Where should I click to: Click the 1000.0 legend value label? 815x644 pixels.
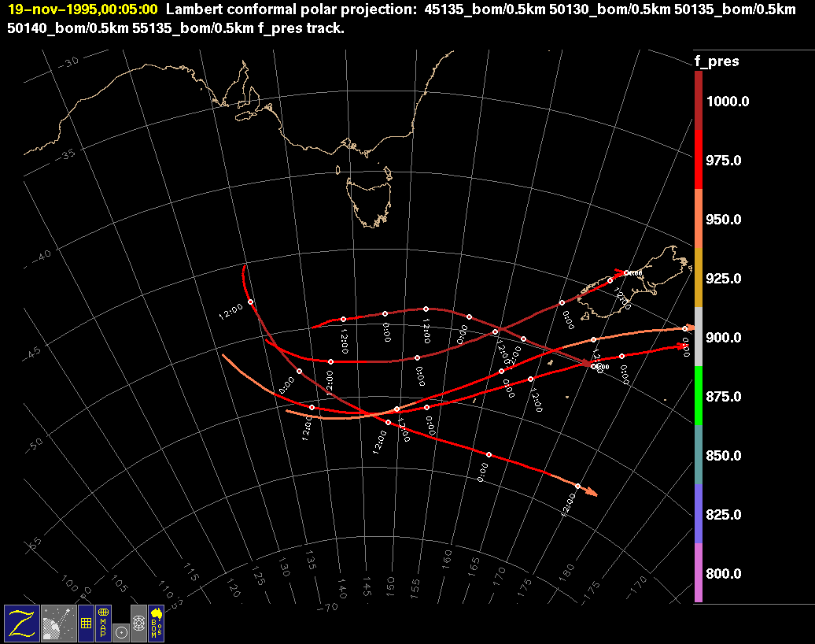728,102
